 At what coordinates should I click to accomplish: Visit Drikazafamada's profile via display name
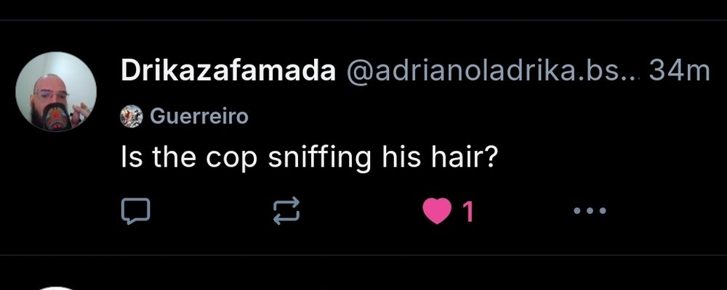click(x=228, y=72)
